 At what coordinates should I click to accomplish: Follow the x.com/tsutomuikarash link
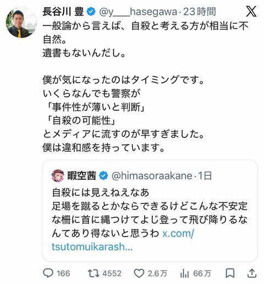(123, 240)
